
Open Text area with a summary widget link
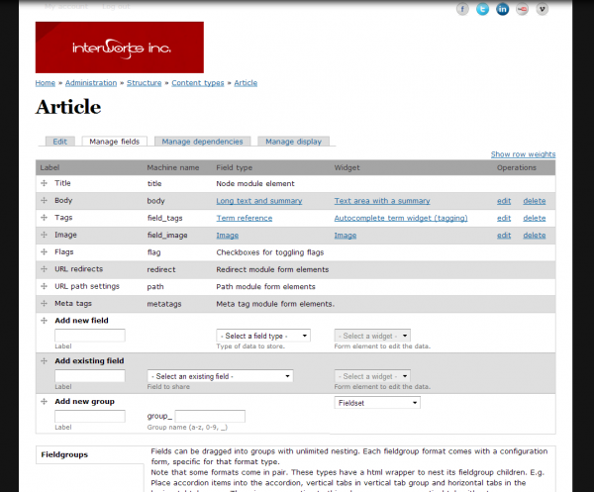(x=382, y=201)
